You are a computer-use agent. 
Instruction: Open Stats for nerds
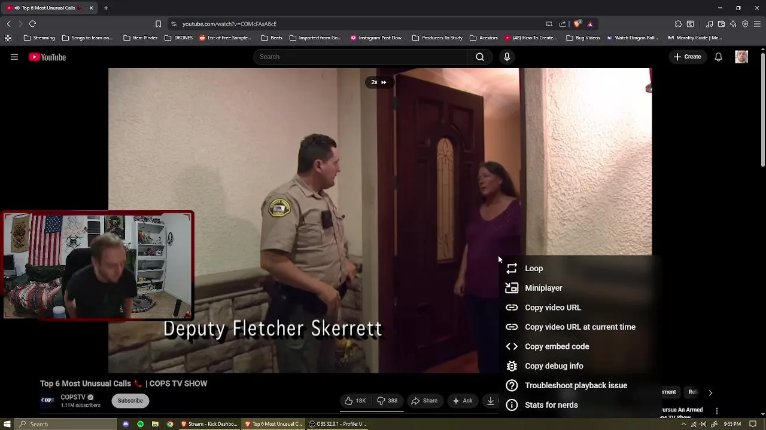coord(579,405)
